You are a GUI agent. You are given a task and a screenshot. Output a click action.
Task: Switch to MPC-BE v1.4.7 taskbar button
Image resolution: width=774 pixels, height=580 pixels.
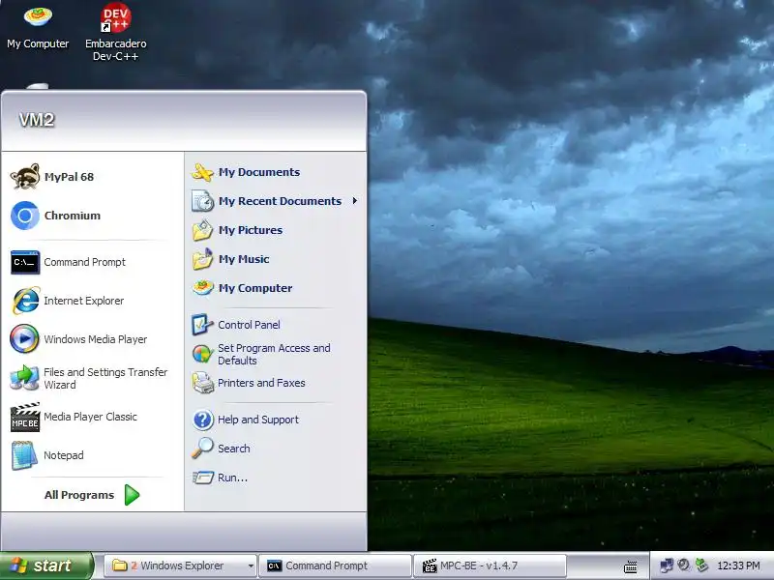coord(489,565)
